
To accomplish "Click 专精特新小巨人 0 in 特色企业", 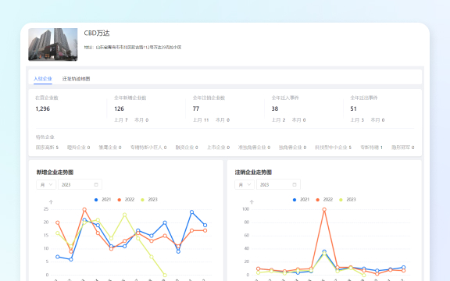I will [148, 148].
